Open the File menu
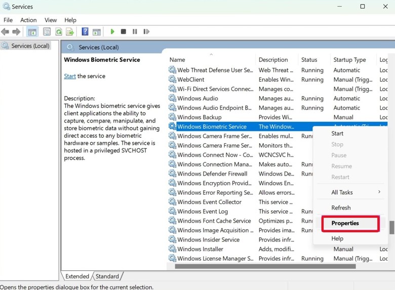The height and width of the screenshot is (290, 395). click(8, 20)
